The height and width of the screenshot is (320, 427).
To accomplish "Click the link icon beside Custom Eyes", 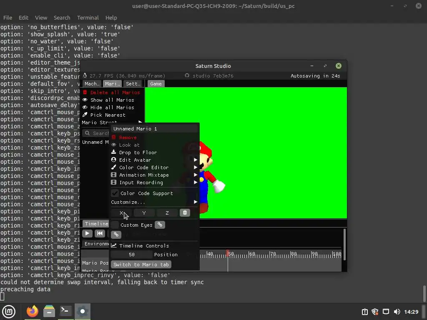I will (160, 225).
